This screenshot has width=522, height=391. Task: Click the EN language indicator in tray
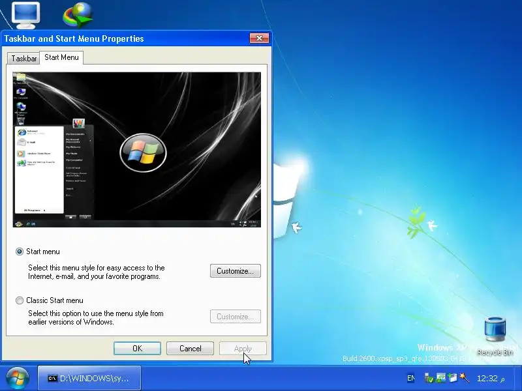[411, 378]
